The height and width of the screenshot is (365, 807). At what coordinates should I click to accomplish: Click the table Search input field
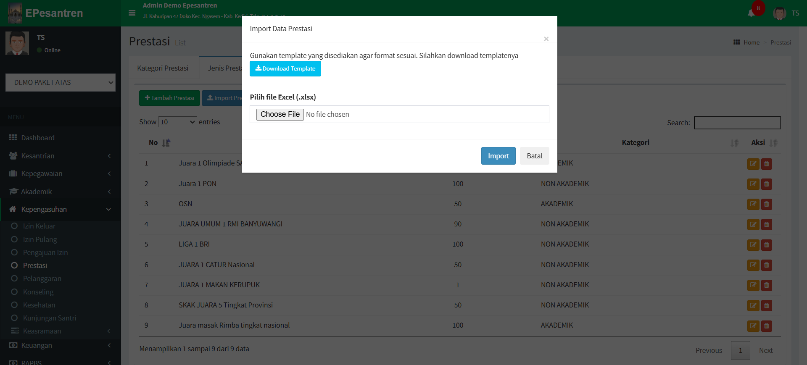[737, 123]
